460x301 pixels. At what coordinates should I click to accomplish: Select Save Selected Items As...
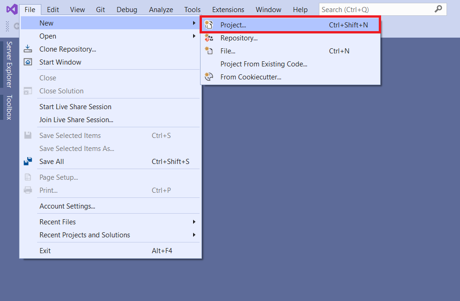(110, 148)
